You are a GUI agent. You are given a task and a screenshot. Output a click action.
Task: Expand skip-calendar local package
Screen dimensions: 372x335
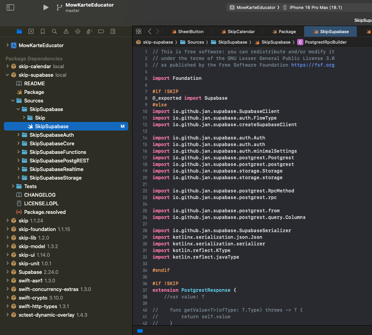coord(7,66)
